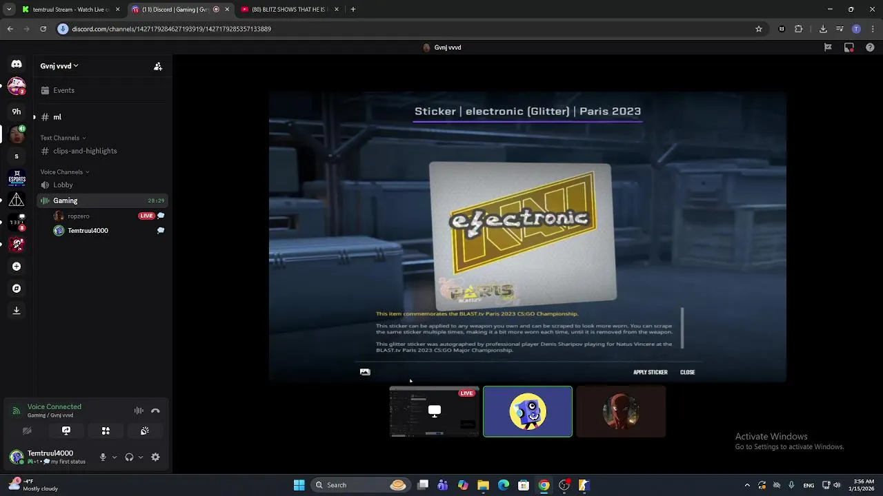The image size is (883, 496).
Task: Select the Discord Gaming browser tab
Action: click(x=181, y=10)
